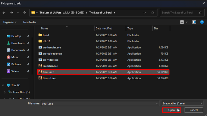Click the pin icon beside Downloads
The width and height of the screenshot is (207, 116).
pyautogui.click(x=28, y=43)
